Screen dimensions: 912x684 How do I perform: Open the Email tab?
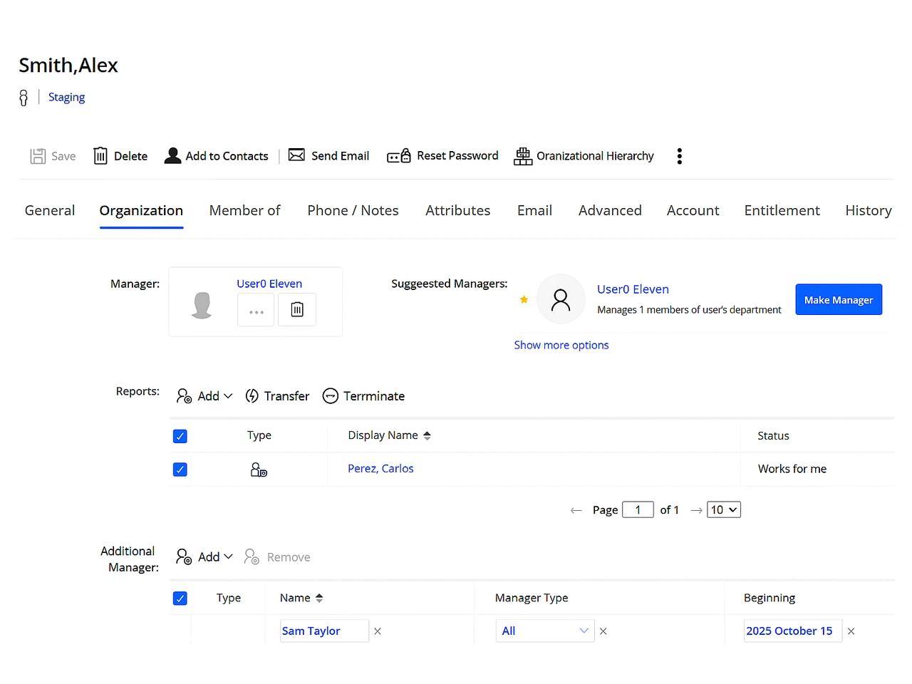click(x=534, y=210)
